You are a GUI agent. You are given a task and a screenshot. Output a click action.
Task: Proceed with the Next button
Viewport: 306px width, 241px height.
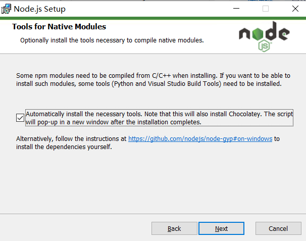pos(221,228)
